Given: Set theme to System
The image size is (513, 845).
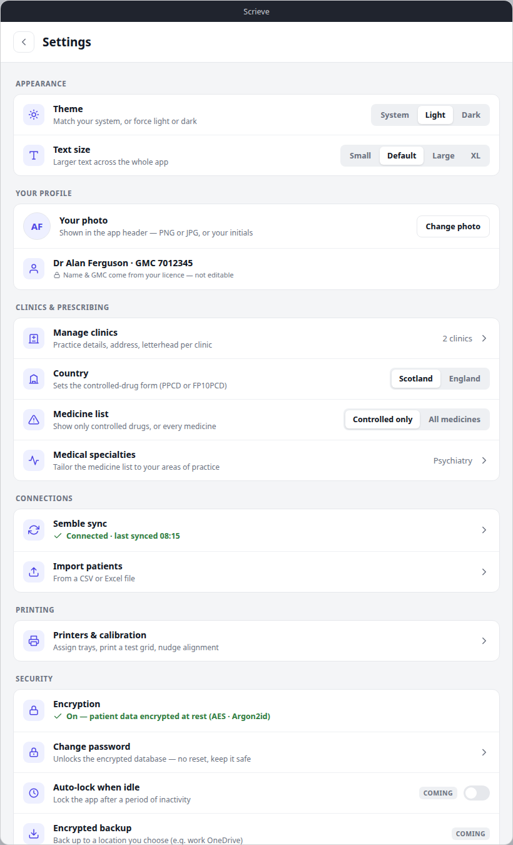Looking at the screenshot, I should tap(395, 115).
